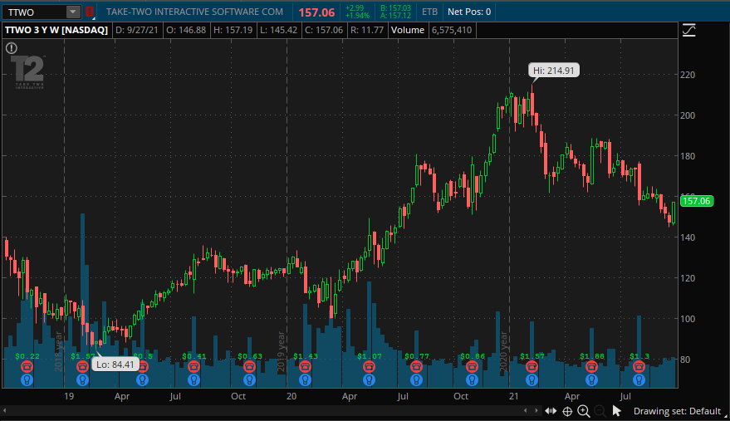Image resolution: width=730 pixels, height=421 pixels.
Task: Click the left scroll arrow at bottom-left
Action: click(x=5, y=411)
